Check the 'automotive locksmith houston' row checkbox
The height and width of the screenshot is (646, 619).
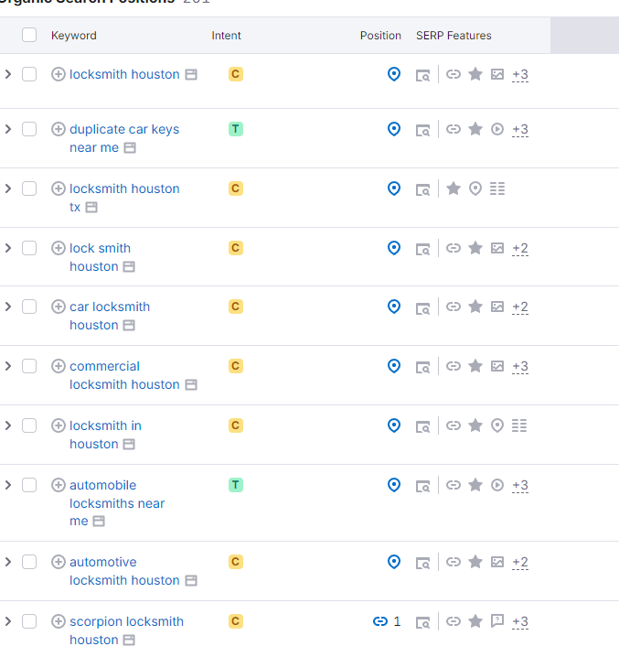[x=29, y=562]
